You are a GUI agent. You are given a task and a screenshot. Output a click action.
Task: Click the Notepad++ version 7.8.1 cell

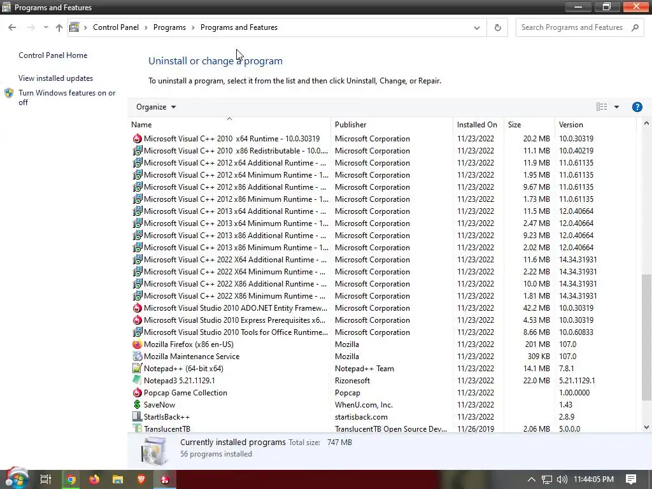566,369
